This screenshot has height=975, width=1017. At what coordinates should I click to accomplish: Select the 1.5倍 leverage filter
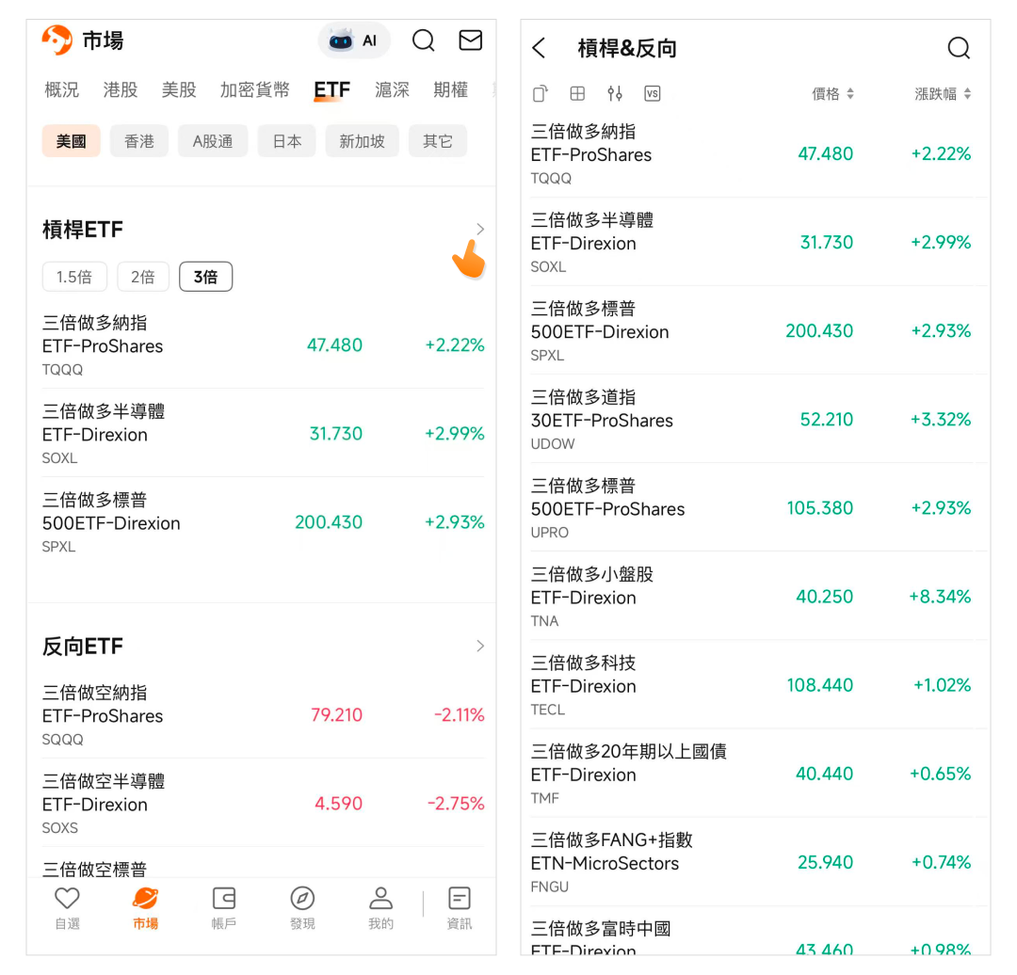point(74,277)
